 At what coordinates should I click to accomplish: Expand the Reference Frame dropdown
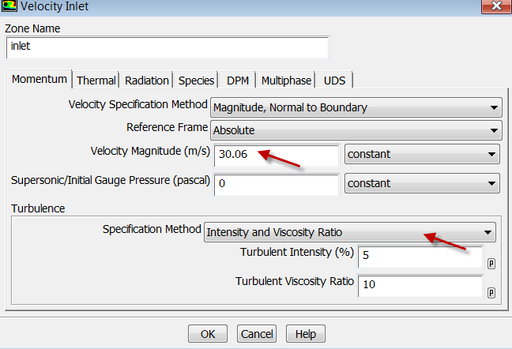(356, 129)
